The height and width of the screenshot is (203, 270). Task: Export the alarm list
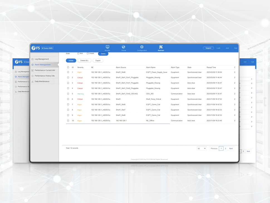point(98,61)
